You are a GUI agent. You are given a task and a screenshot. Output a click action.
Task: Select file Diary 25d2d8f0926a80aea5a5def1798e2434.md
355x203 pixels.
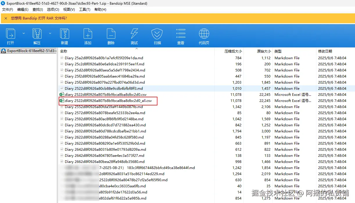point(105,70)
